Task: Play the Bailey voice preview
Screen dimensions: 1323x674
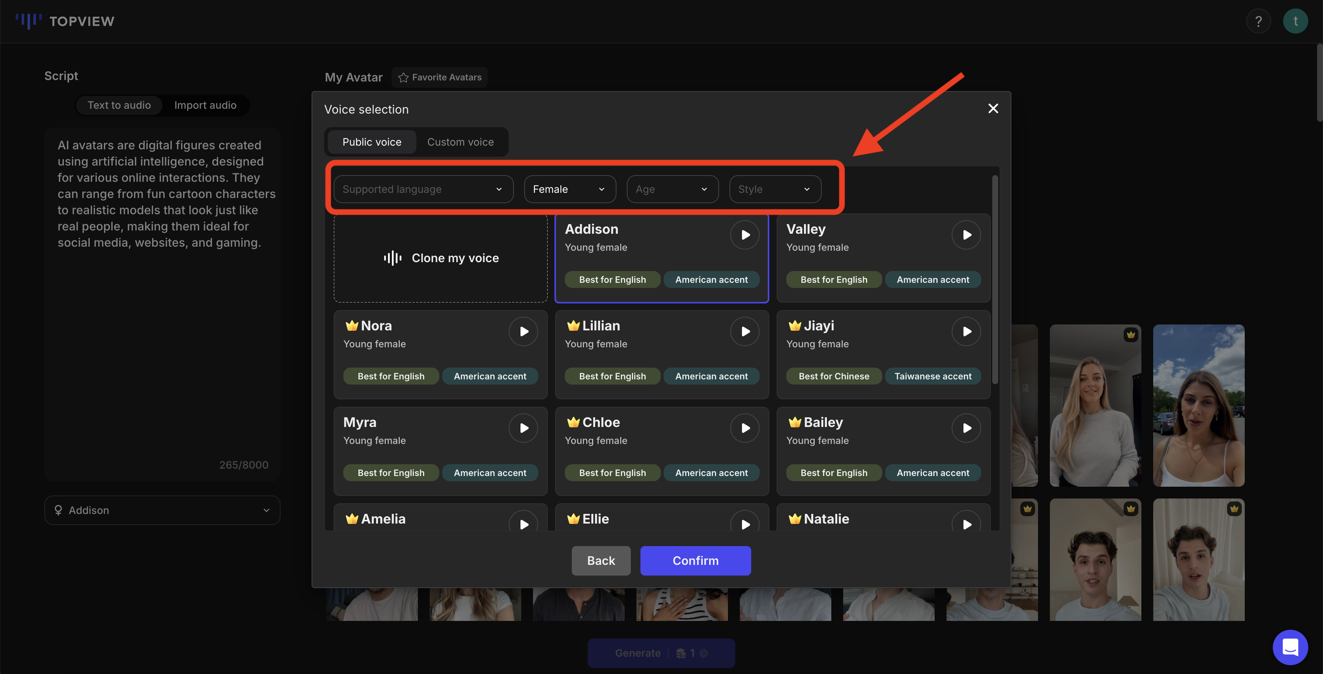Action: coord(966,428)
